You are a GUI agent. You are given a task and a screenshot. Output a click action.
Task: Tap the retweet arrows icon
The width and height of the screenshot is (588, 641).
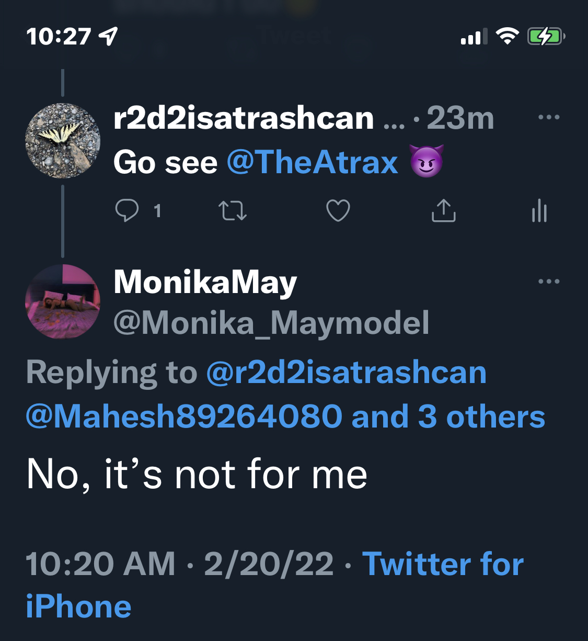[233, 211]
